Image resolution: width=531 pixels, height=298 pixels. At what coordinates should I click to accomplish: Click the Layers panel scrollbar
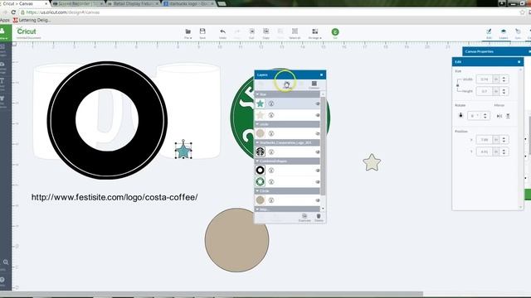[323, 146]
